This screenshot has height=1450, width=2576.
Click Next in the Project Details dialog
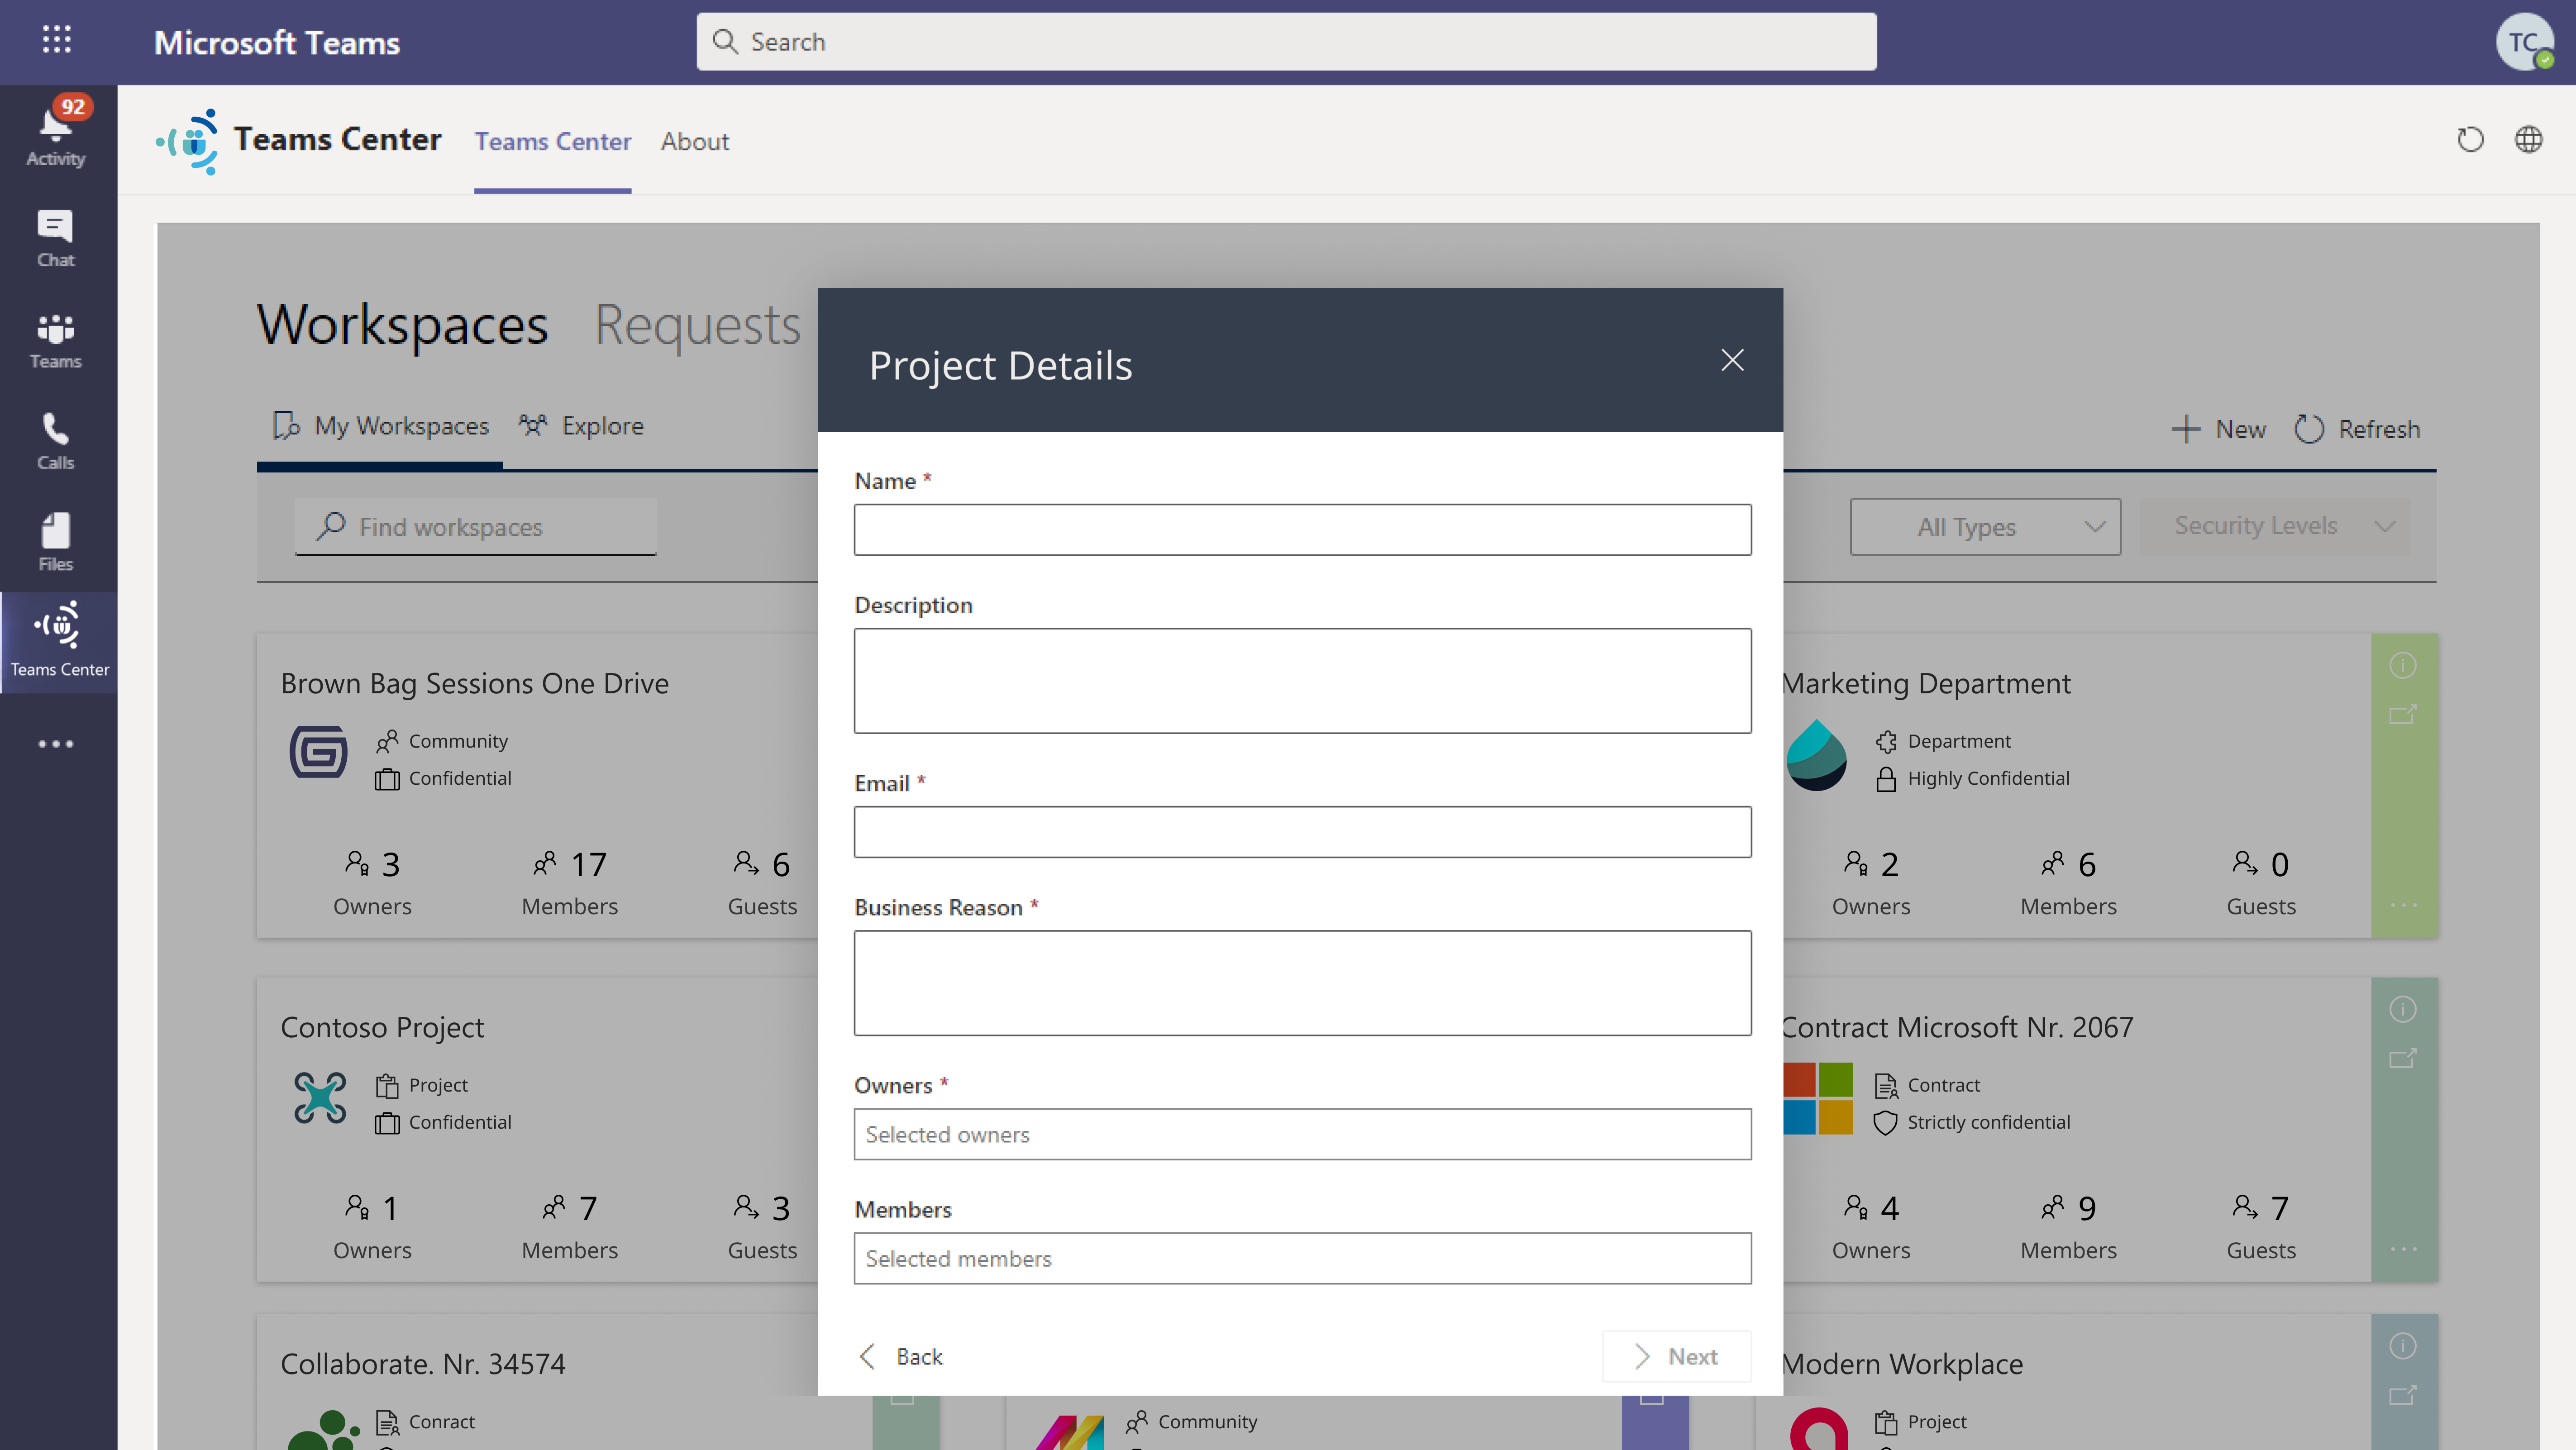[x=1677, y=1357]
